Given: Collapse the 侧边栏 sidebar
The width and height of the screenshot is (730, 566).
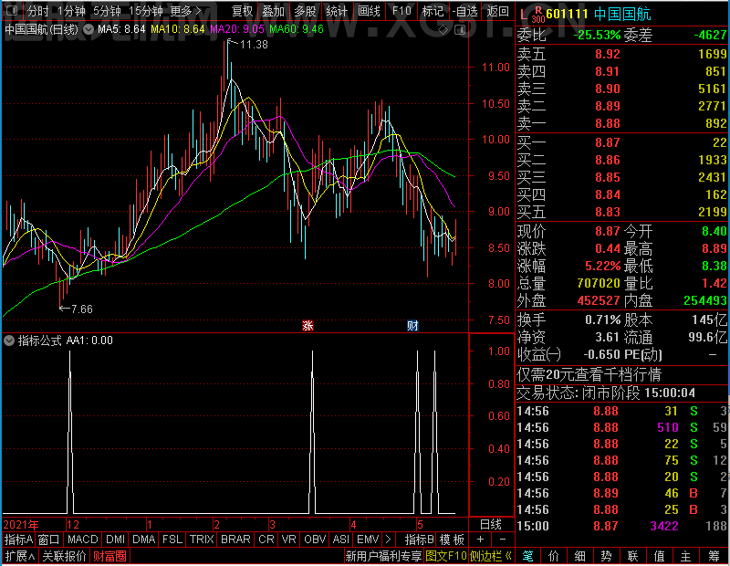Looking at the screenshot, I should (x=491, y=556).
